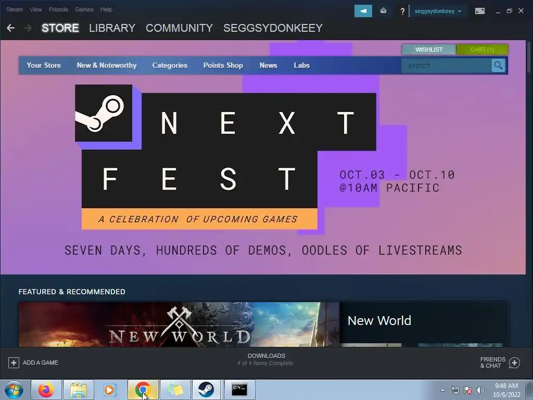The image size is (533, 400).
Task: Click the question mark help icon
Action: [402, 11]
